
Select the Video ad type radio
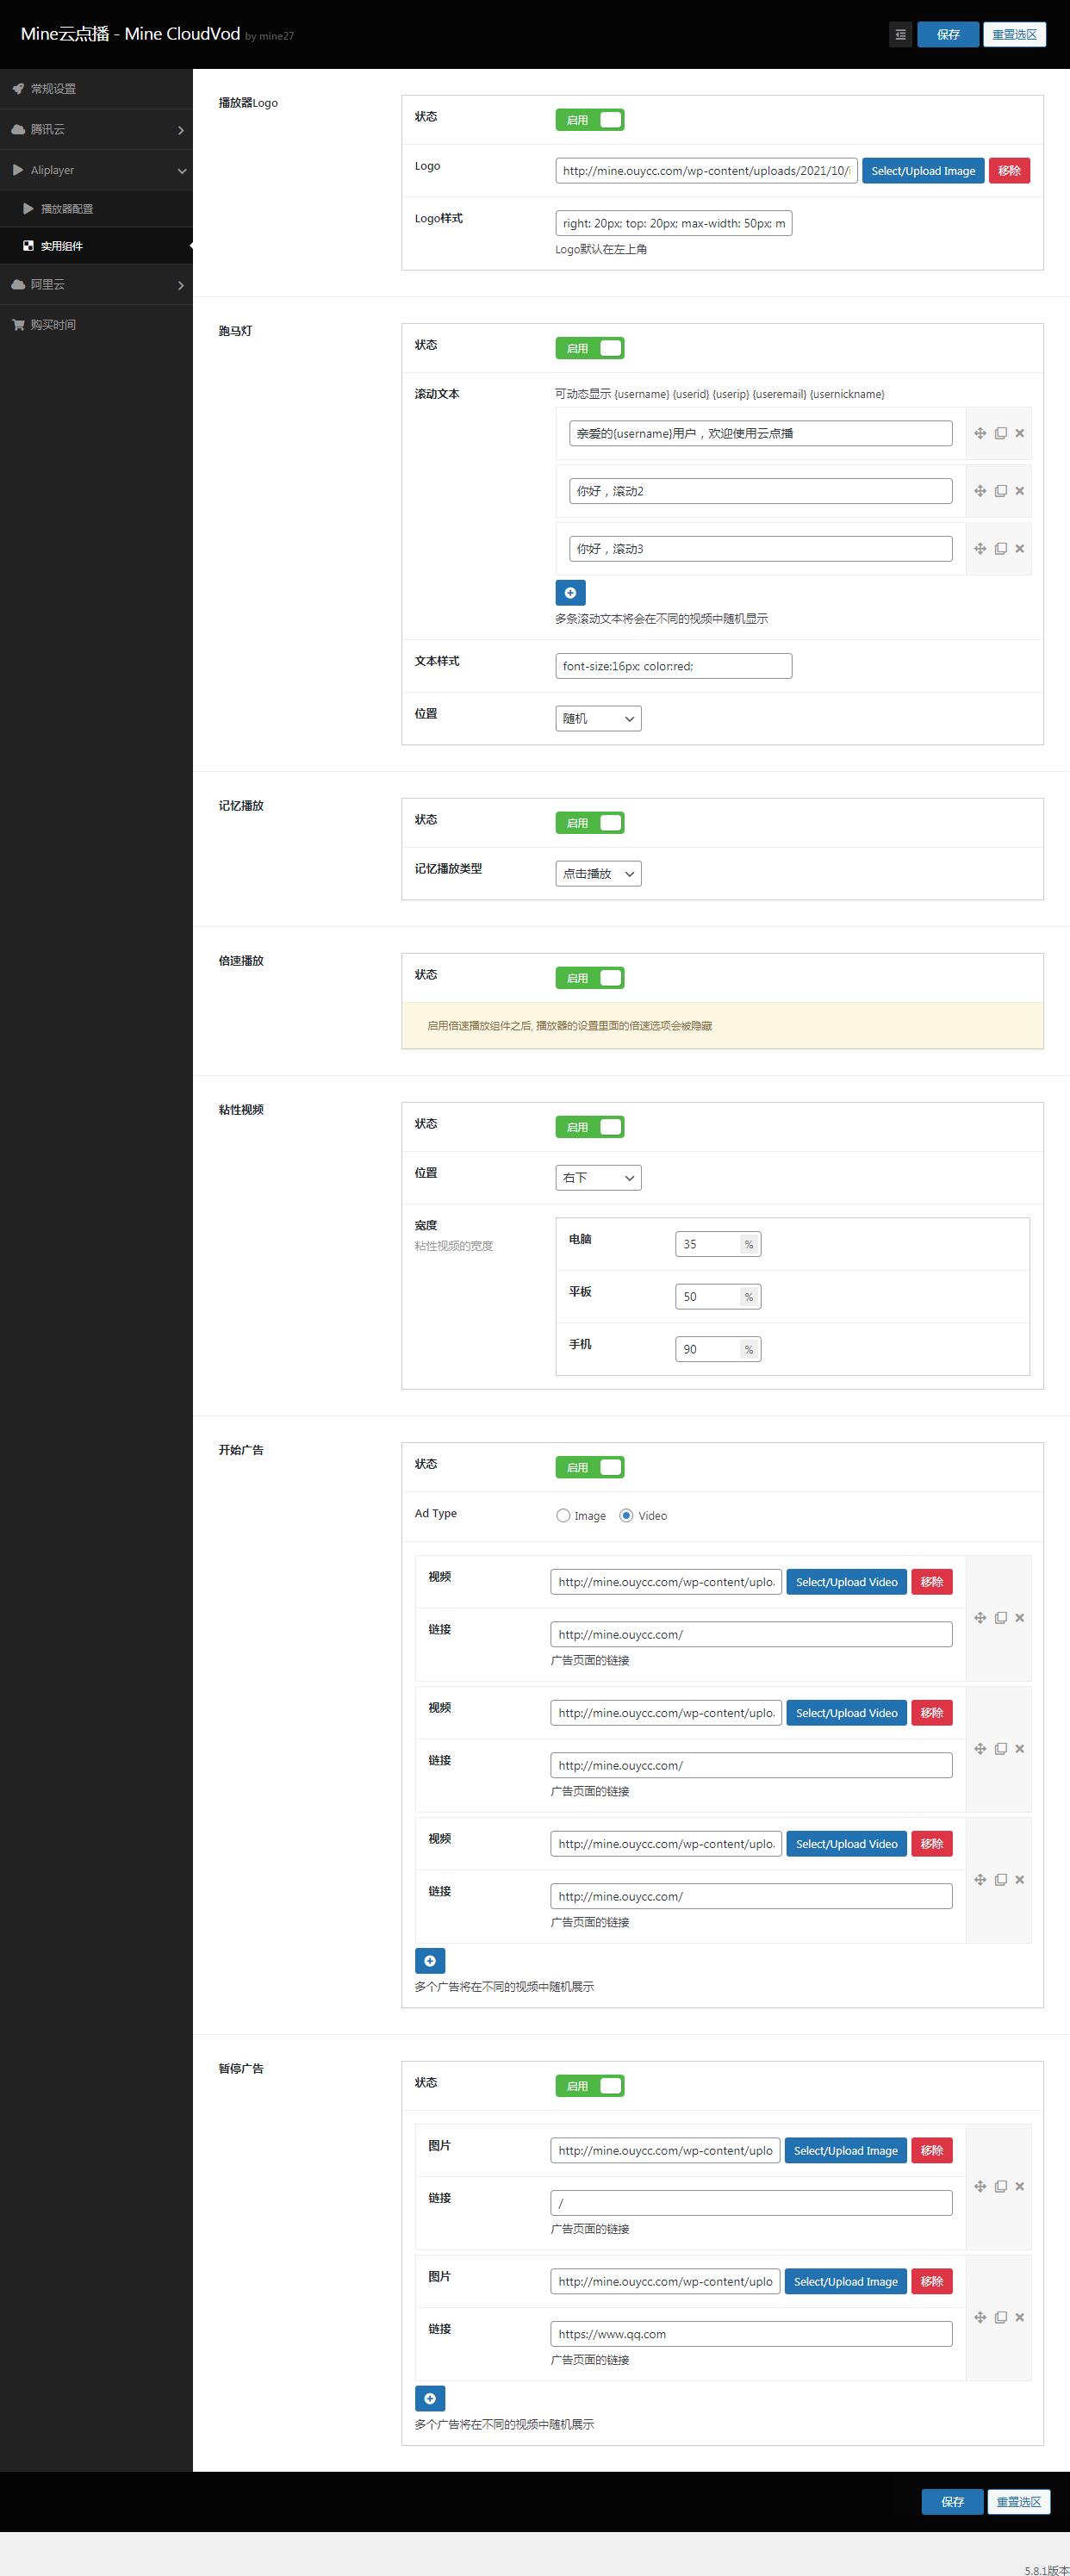[626, 1516]
